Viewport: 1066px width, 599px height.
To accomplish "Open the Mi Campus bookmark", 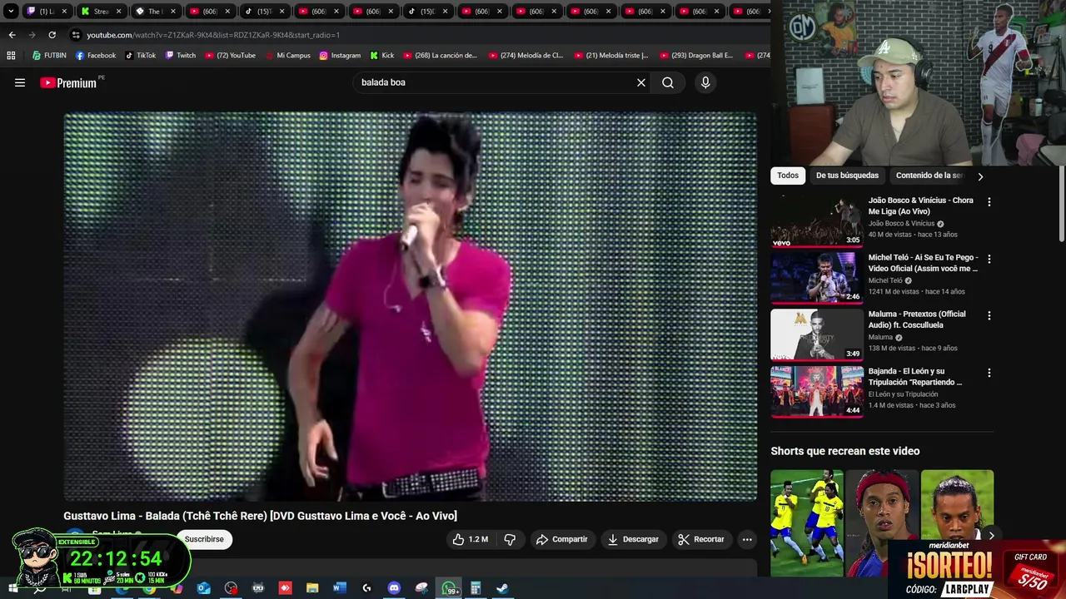I will [287, 56].
